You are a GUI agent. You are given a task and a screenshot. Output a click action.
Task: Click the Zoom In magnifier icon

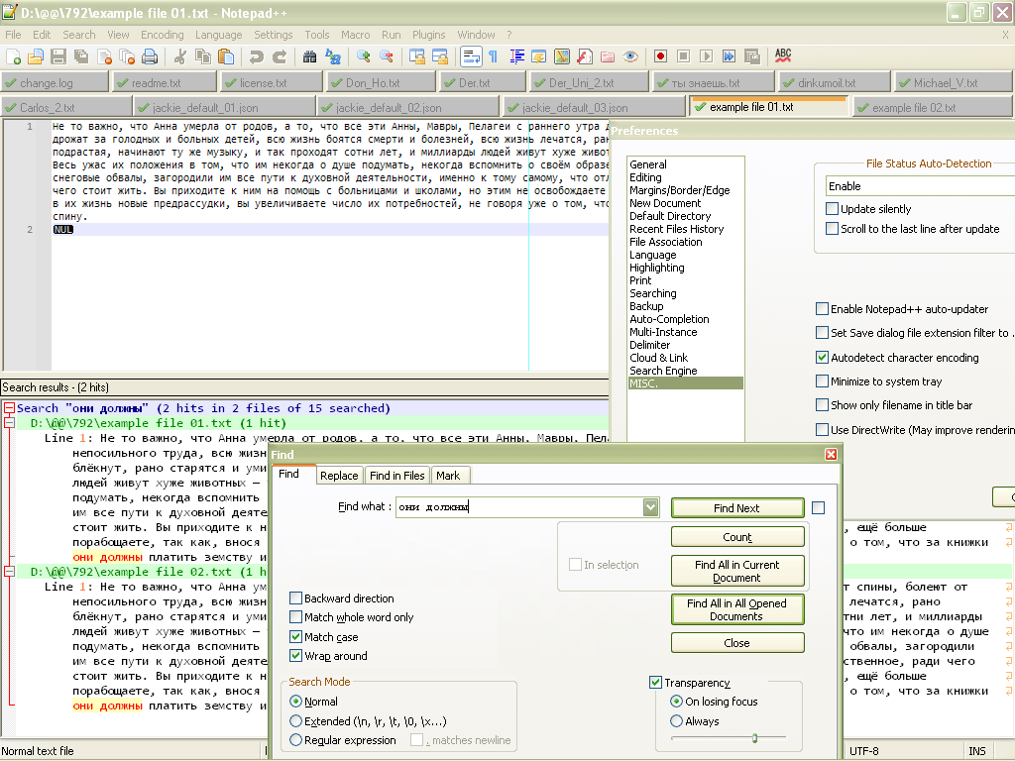(x=363, y=56)
